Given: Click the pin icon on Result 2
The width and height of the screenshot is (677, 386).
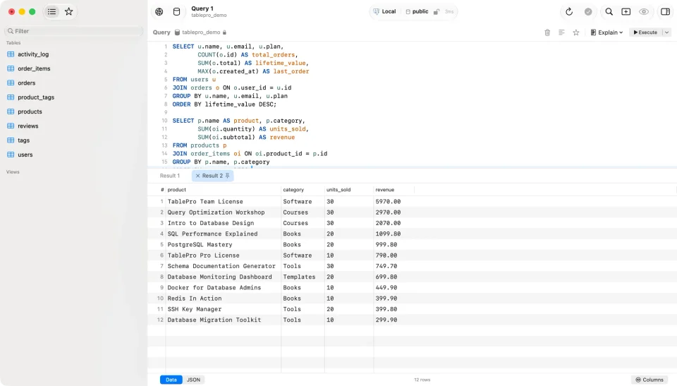Looking at the screenshot, I should tap(228, 176).
